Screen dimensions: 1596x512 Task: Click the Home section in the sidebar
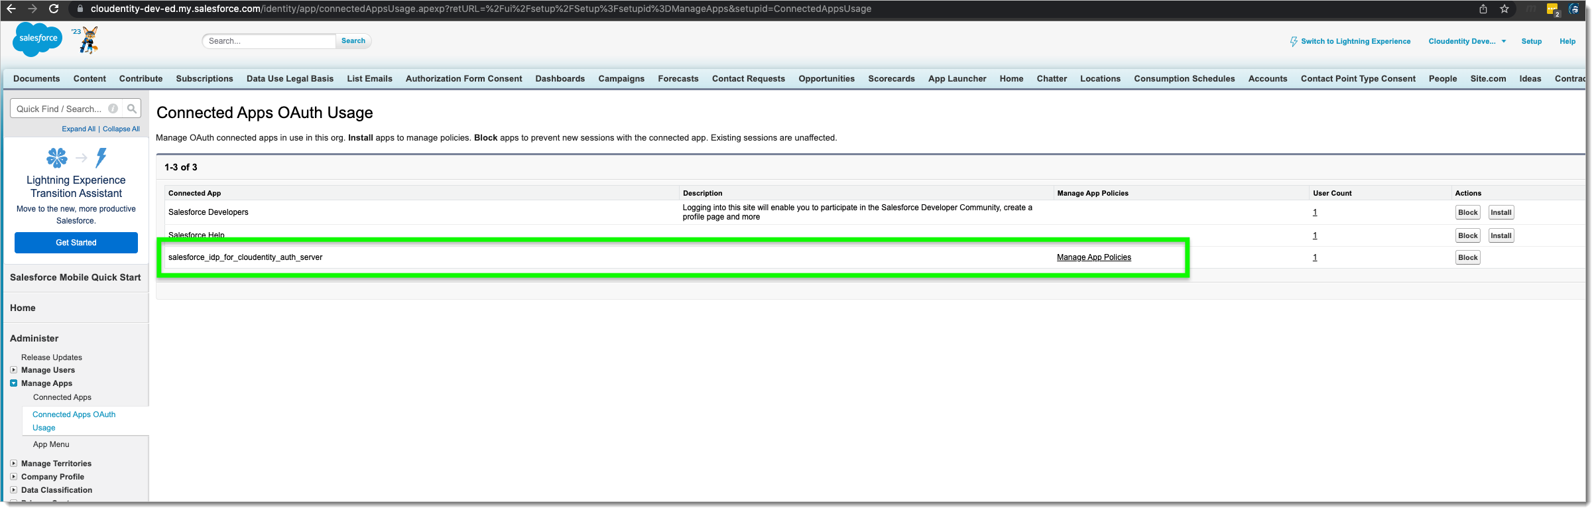tap(23, 308)
